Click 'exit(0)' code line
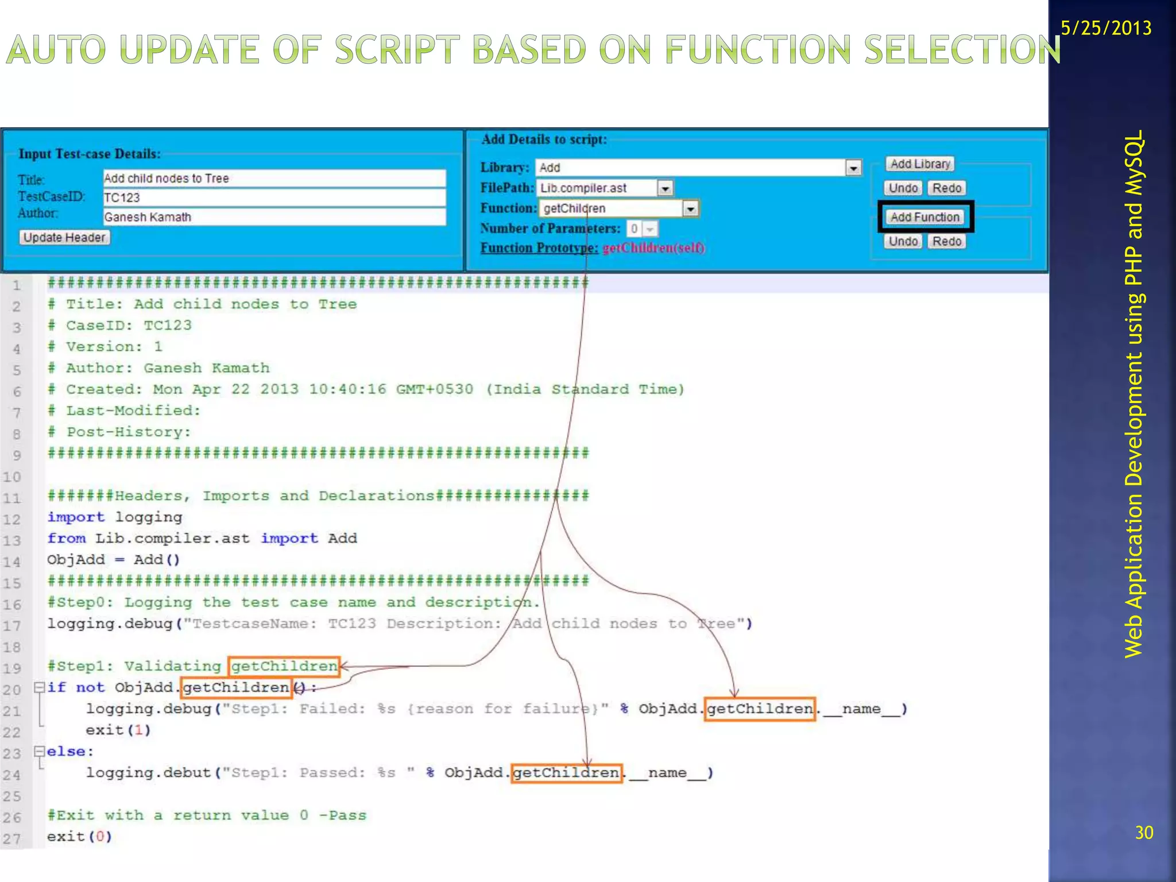 click(x=79, y=837)
